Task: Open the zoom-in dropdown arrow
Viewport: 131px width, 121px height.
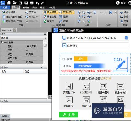Action: [91, 13]
